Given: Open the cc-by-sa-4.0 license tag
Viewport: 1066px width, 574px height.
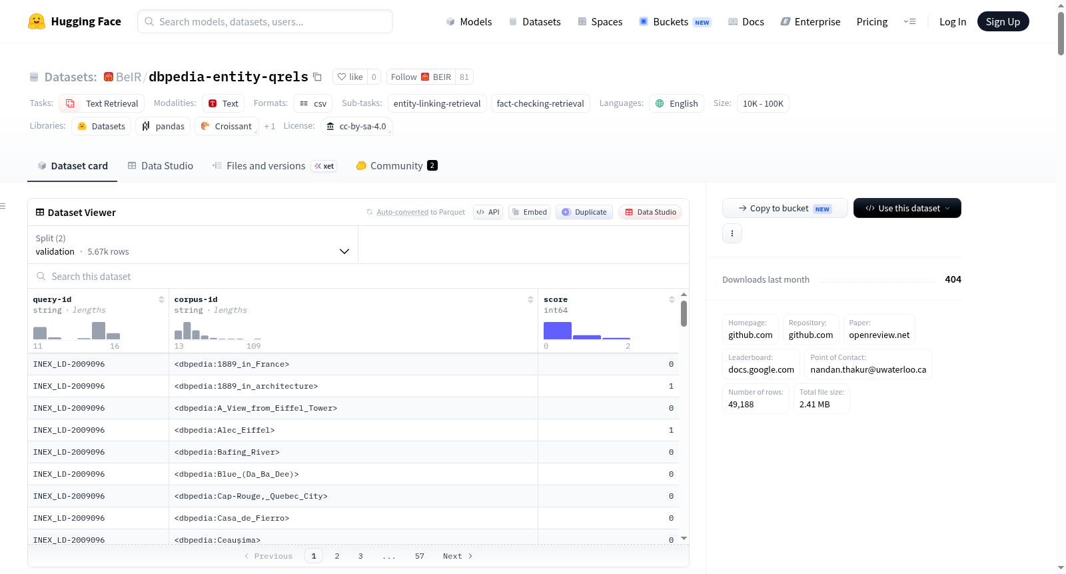Looking at the screenshot, I should click(x=356, y=126).
